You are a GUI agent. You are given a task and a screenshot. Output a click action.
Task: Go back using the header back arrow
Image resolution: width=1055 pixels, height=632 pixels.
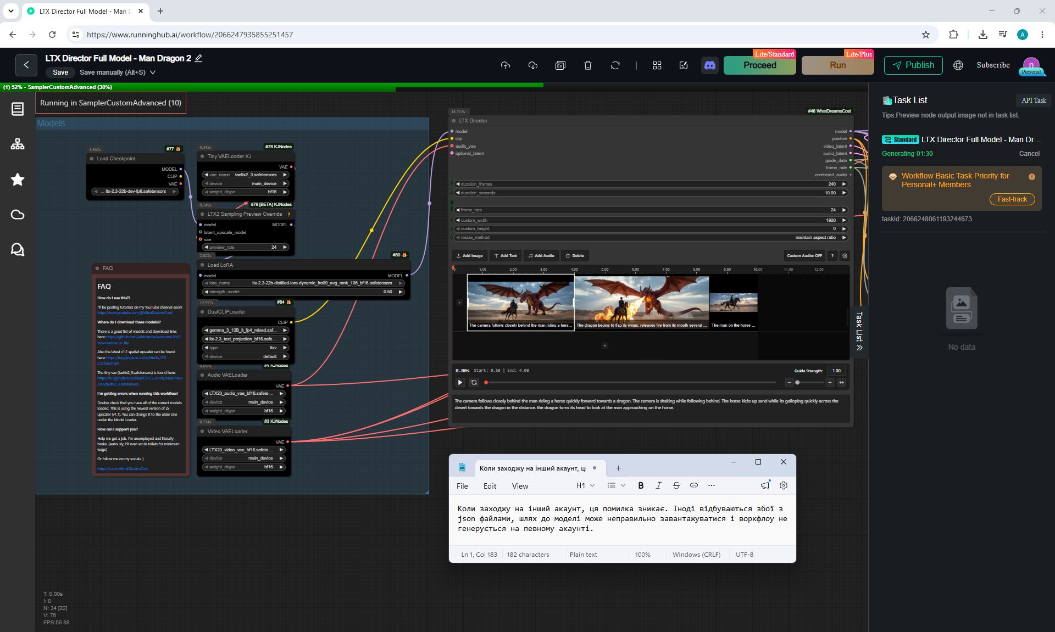click(x=26, y=65)
